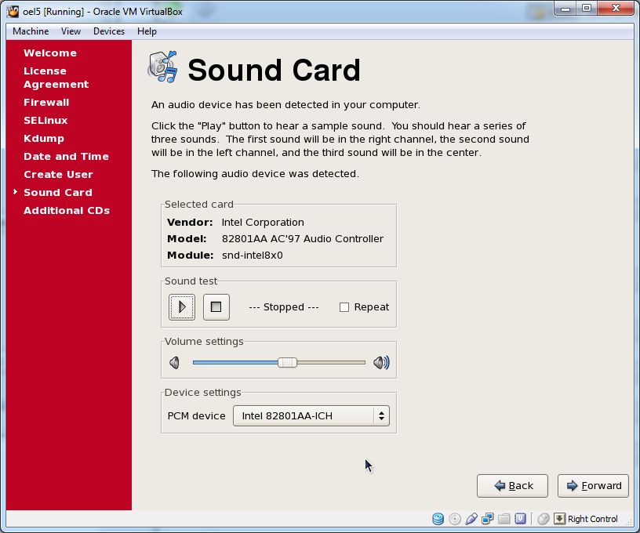Click the keyboard capture arrow icon
The width and height of the screenshot is (640, 533).
pyautogui.click(x=559, y=519)
